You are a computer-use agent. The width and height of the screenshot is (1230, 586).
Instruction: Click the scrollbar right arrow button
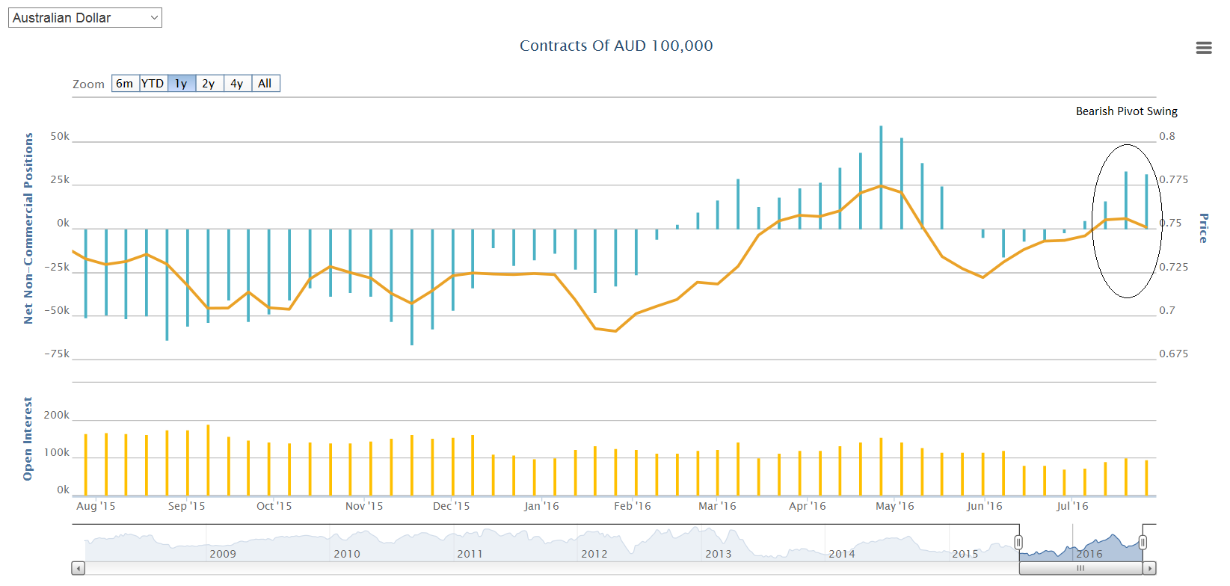(x=1150, y=568)
